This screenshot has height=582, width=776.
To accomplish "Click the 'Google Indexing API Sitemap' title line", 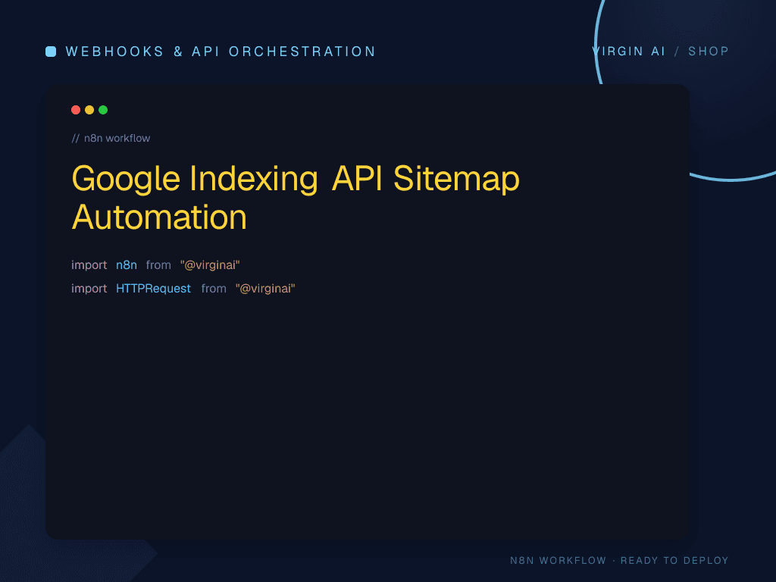I will click(296, 179).
